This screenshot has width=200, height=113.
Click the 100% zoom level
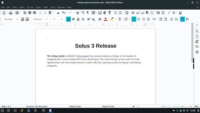pyautogui.click(x=196, y=106)
